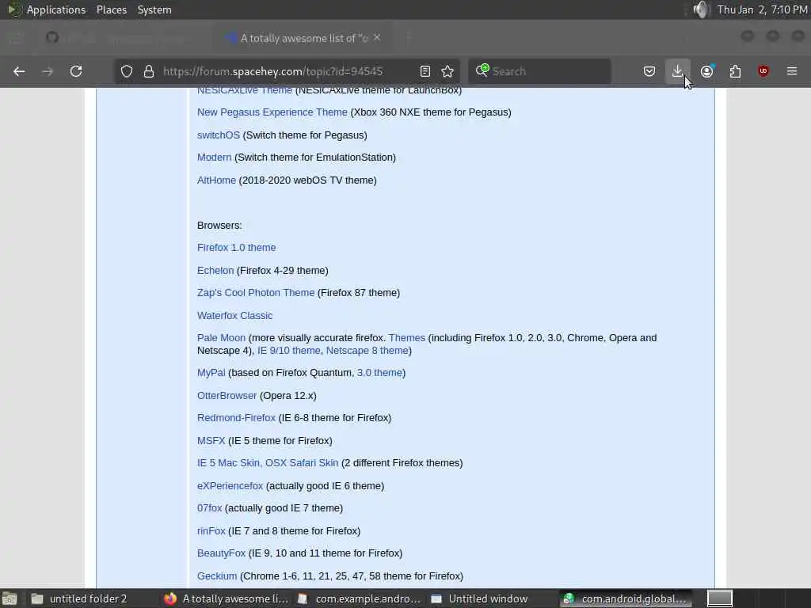Open the BeautyFox link
This screenshot has height=608, width=811.
pos(222,553)
